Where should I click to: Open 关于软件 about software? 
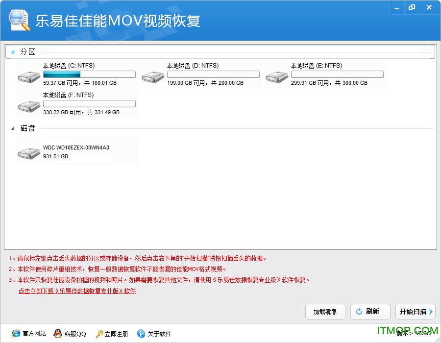click(159, 334)
